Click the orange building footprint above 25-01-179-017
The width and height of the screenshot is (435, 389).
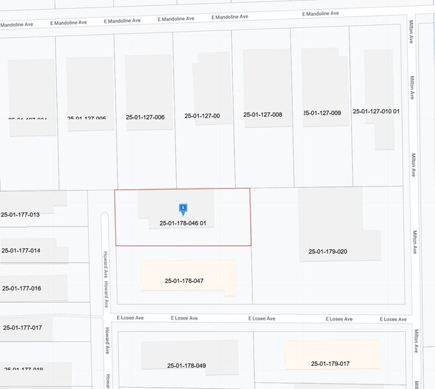click(332, 349)
